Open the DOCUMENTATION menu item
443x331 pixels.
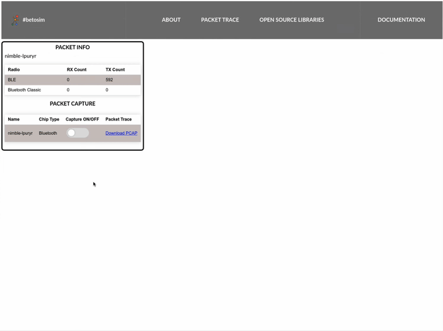pyautogui.click(x=401, y=20)
